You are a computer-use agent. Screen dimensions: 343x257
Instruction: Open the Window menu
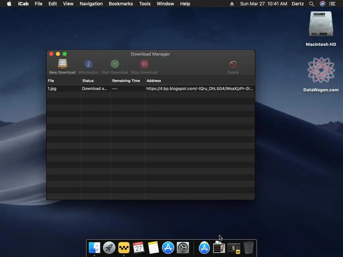[x=165, y=4]
